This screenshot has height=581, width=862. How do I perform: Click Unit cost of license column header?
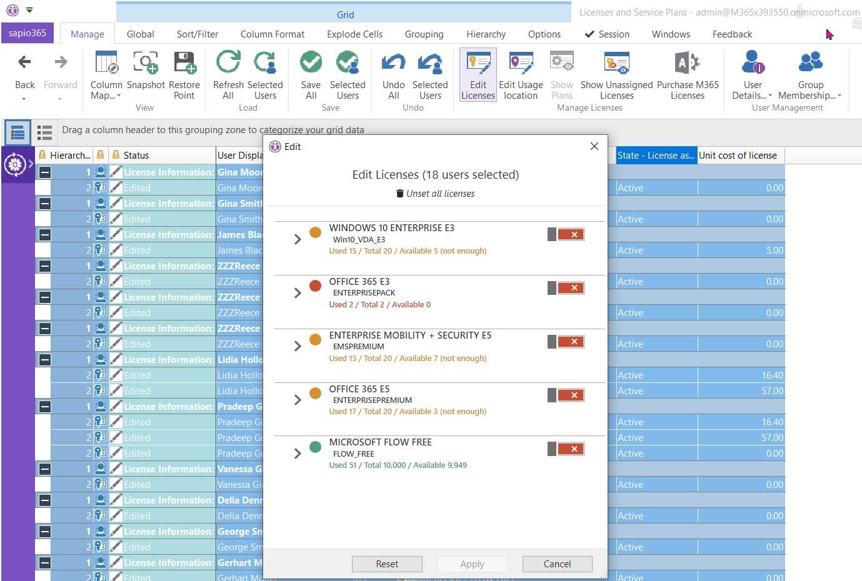741,156
